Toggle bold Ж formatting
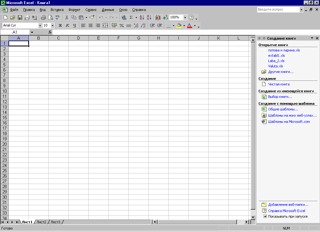Viewport: 320px width, 232px height. tap(60, 26)
